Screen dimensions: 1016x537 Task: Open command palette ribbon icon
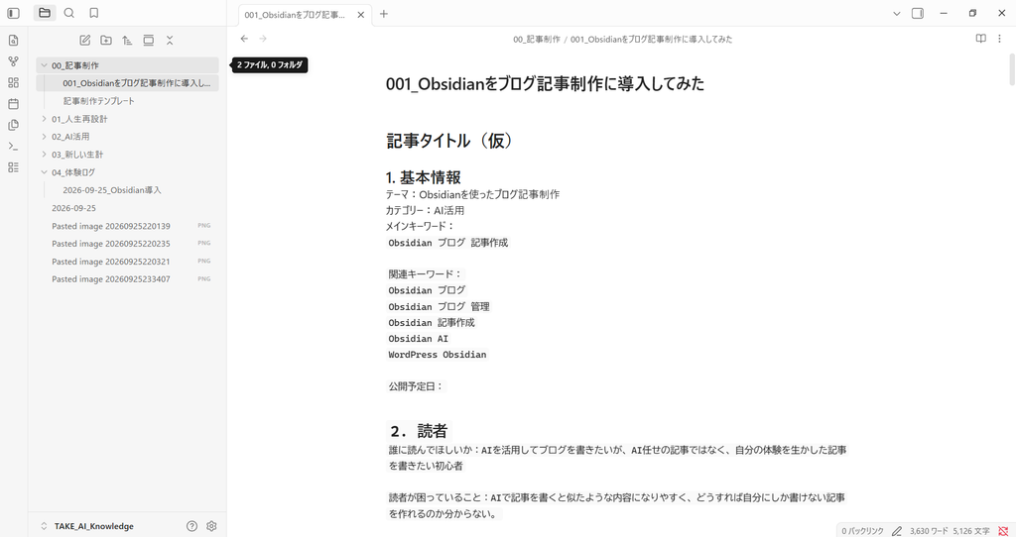13,147
